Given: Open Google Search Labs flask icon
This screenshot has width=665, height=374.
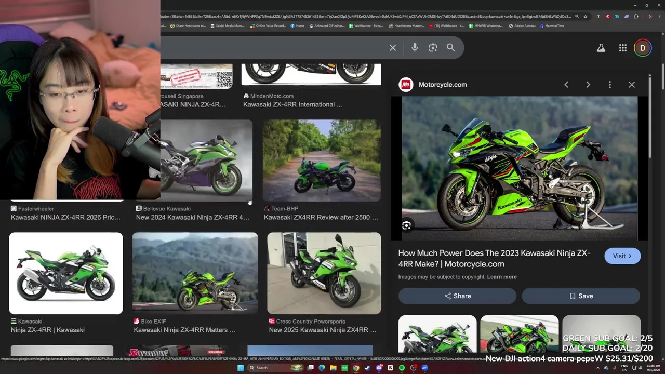Looking at the screenshot, I should (x=601, y=48).
